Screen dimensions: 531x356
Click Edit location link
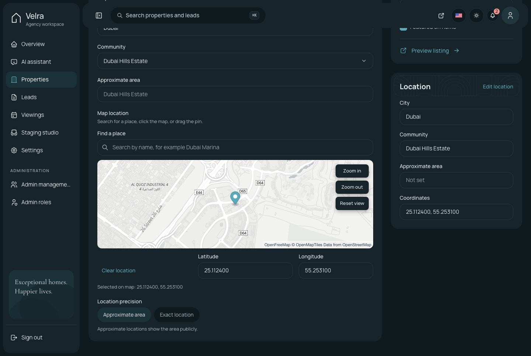[498, 87]
